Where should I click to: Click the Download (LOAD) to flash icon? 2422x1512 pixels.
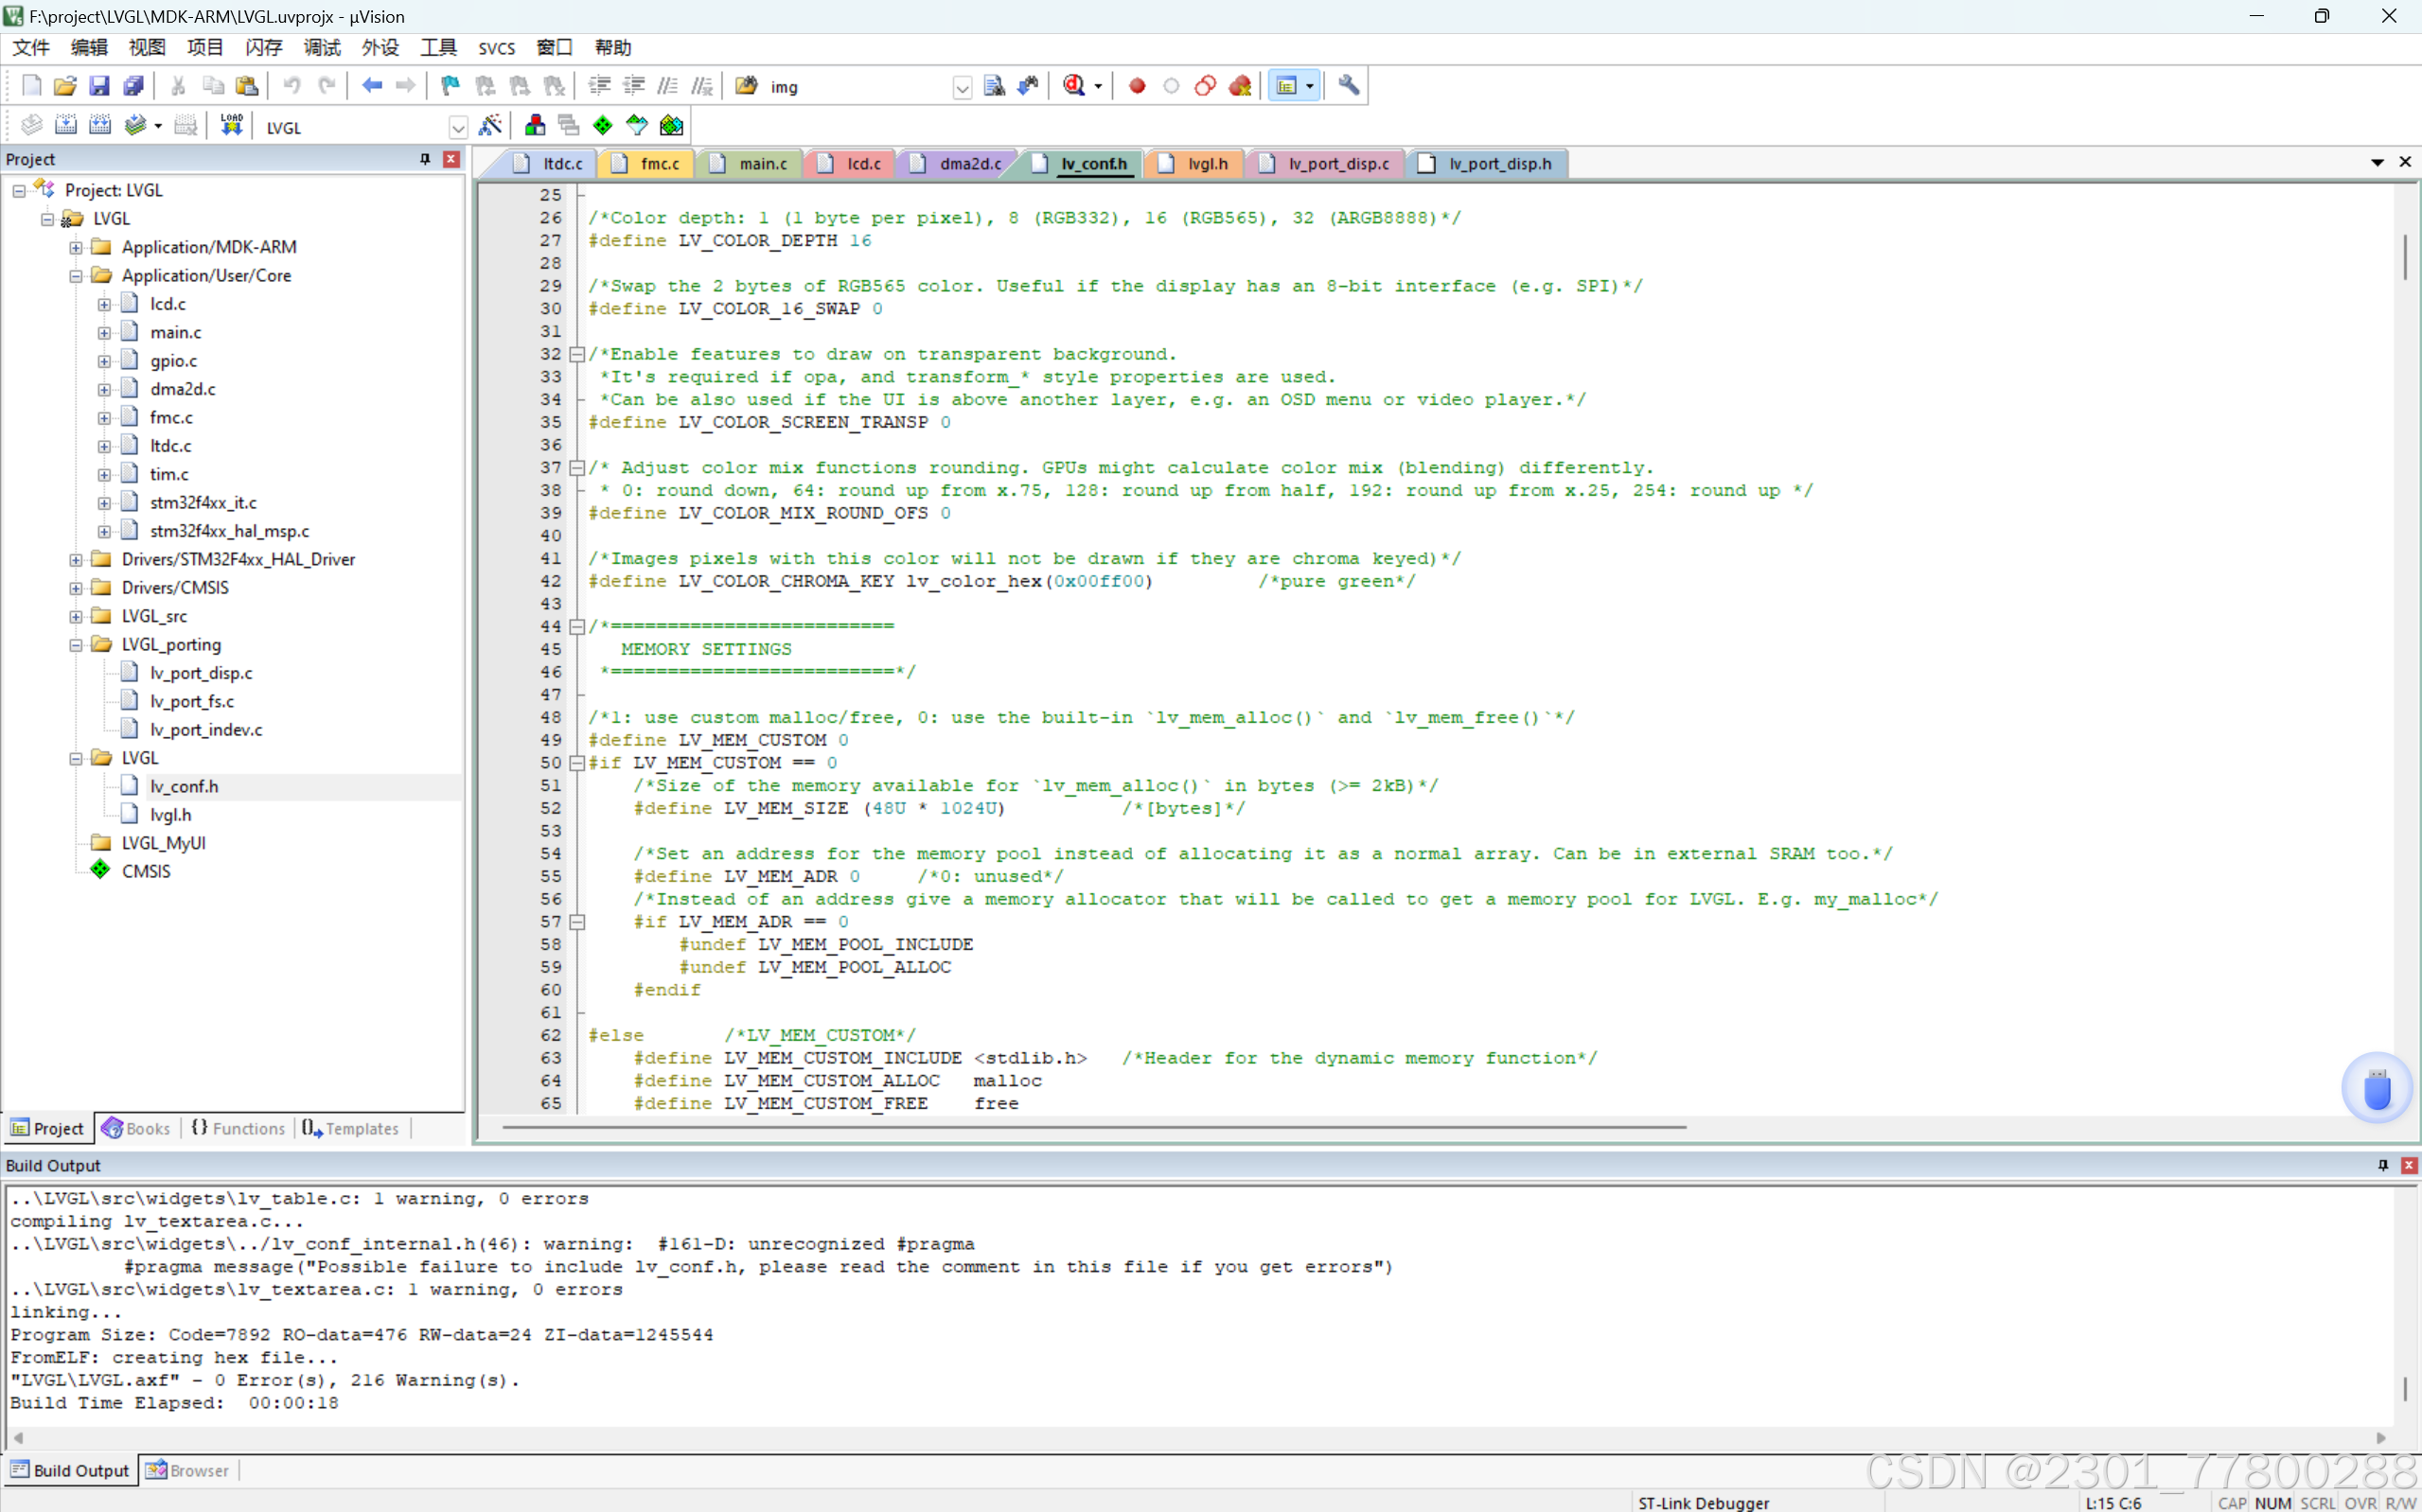coord(231,126)
